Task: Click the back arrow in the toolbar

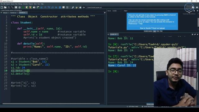Action: point(80,7)
